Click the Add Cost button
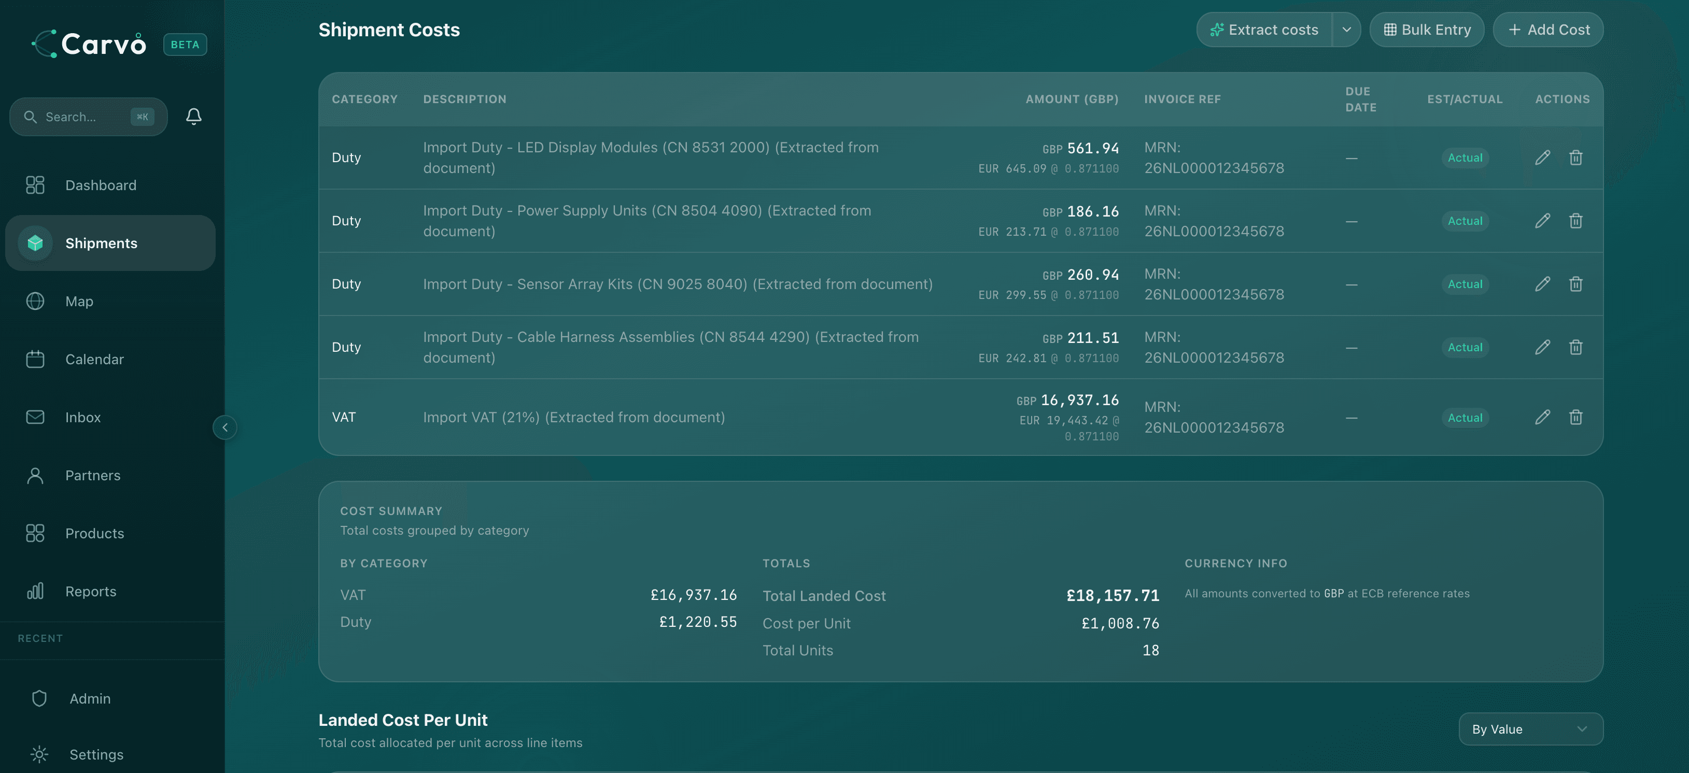This screenshot has height=773, width=1689. (1547, 30)
